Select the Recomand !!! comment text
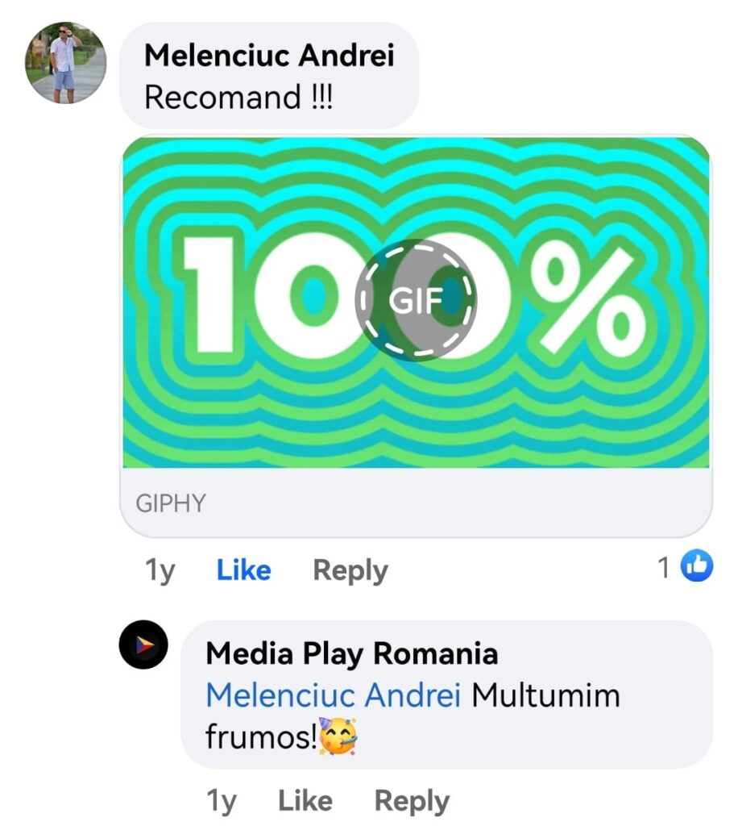The height and width of the screenshot is (826, 738). tap(238, 98)
